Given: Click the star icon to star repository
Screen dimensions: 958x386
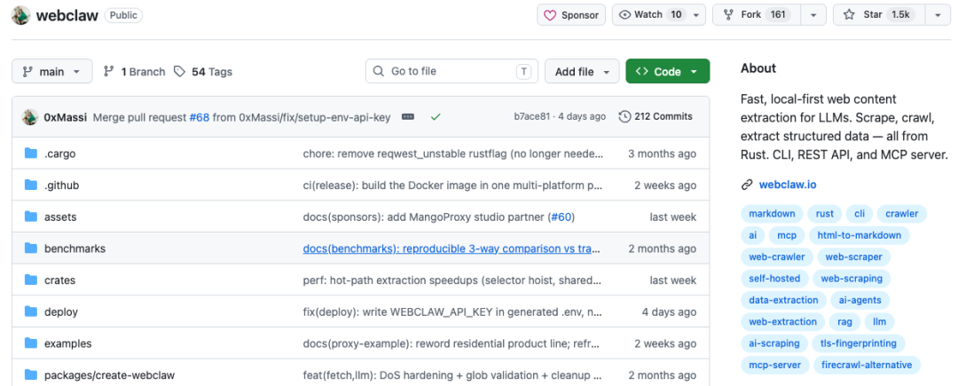Looking at the screenshot, I should (849, 15).
